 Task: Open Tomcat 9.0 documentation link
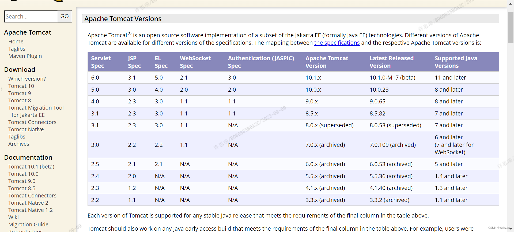coord(22,181)
